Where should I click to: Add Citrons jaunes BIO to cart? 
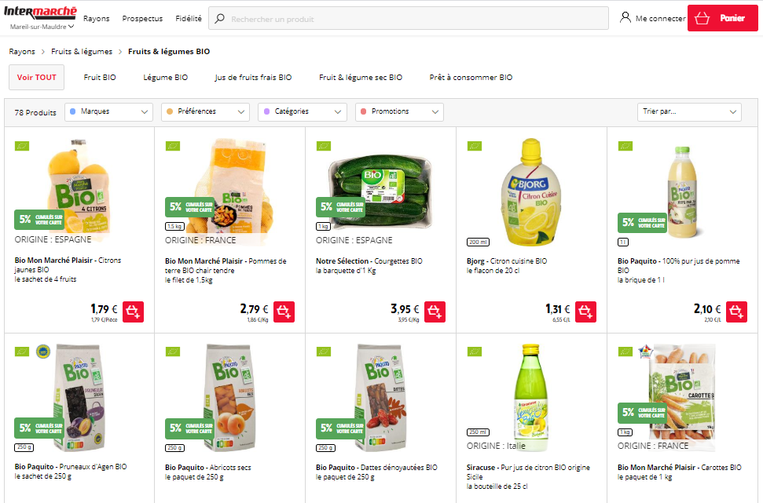pyautogui.click(x=134, y=312)
